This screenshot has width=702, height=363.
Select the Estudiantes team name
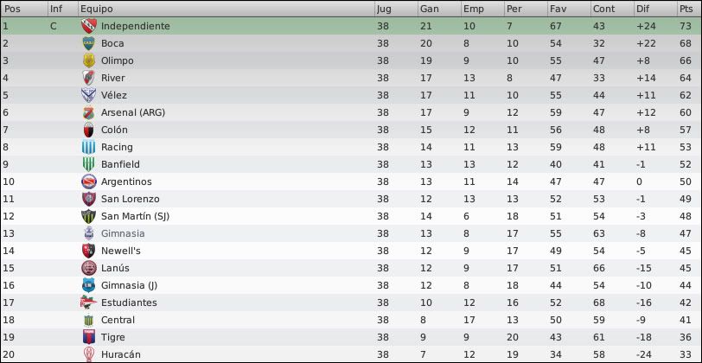tap(129, 302)
